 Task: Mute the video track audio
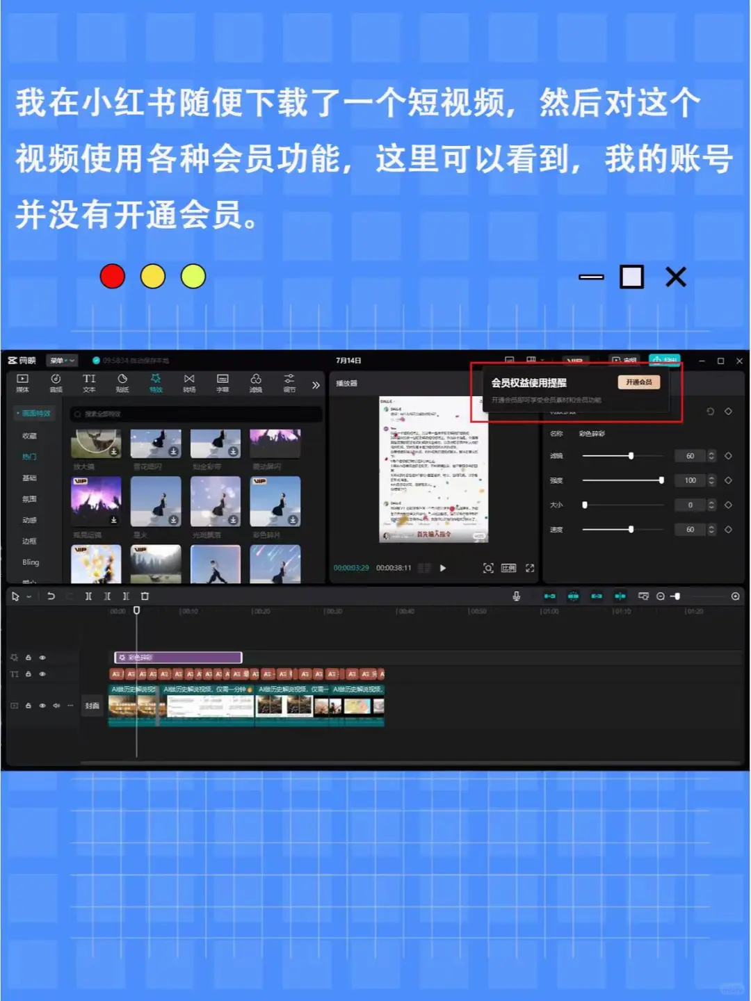pyautogui.click(x=56, y=705)
